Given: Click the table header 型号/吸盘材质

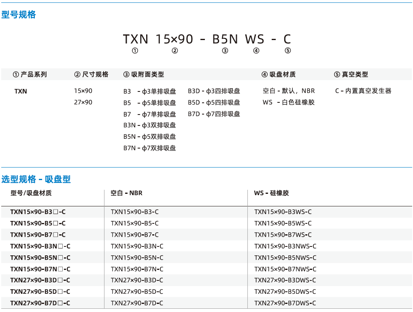Looking at the screenshot, I should 31,193.
